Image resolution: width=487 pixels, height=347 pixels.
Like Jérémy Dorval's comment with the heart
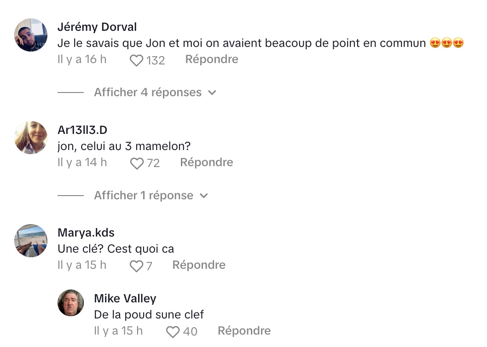[136, 60]
